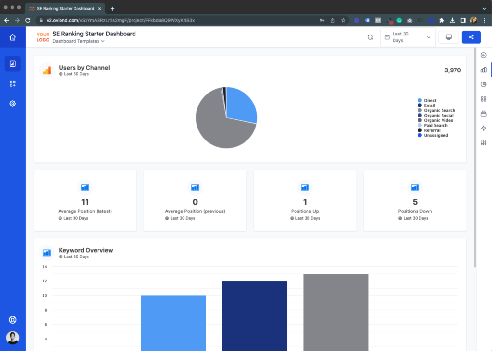Image resolution: width=492 pixels, height=351 pixels.
Task: Open the sliders adjustment icon in the right panel
Action: (x=483, y=143)
